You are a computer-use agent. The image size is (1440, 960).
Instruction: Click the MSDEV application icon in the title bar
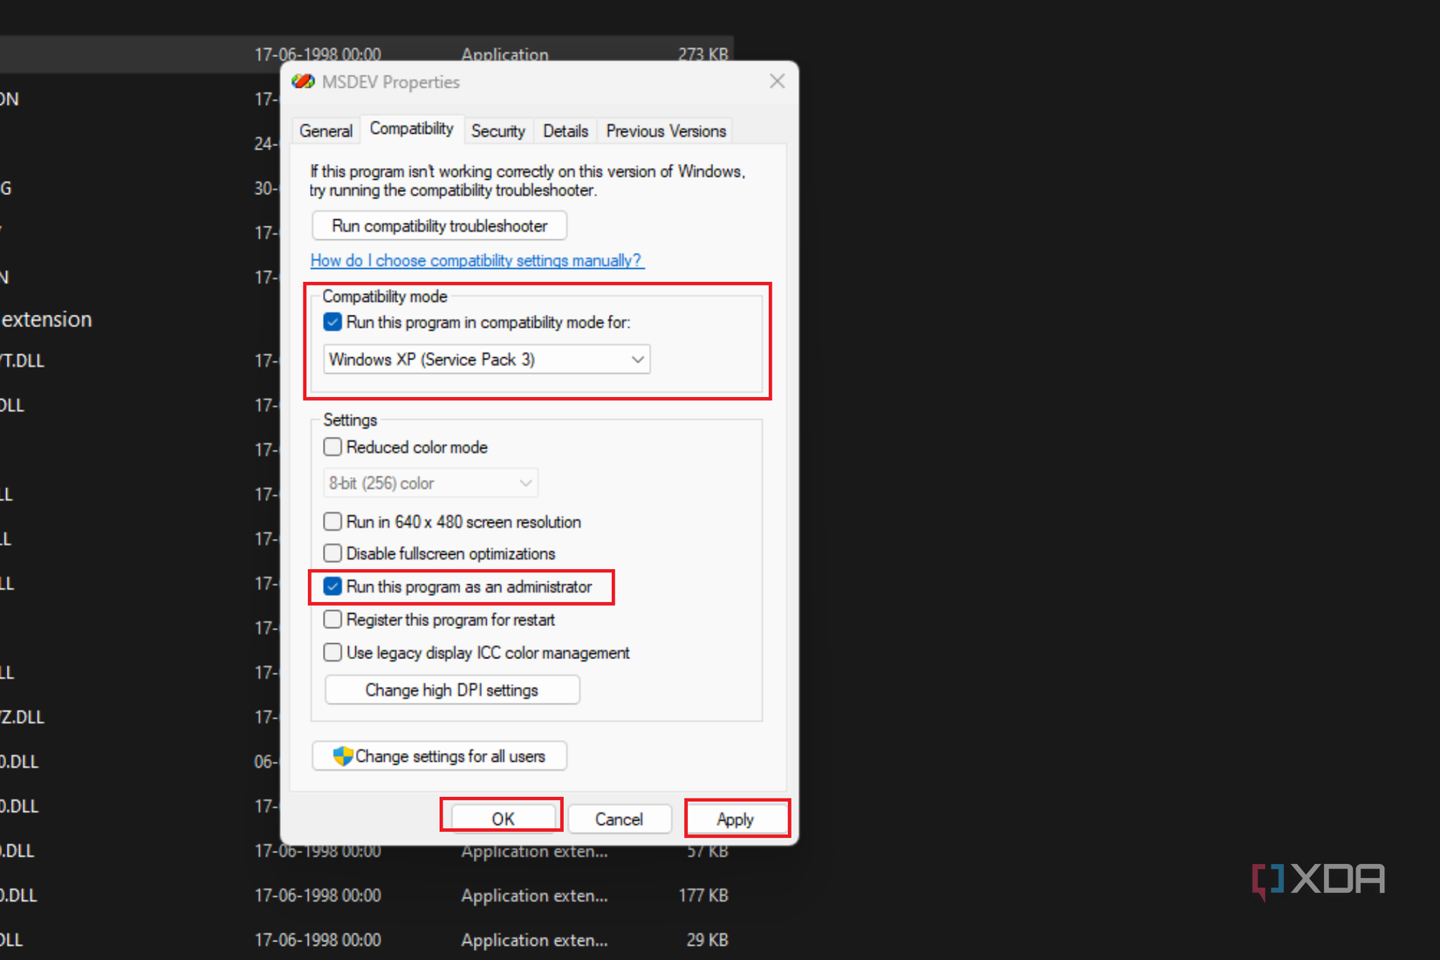tap(304, 81)
